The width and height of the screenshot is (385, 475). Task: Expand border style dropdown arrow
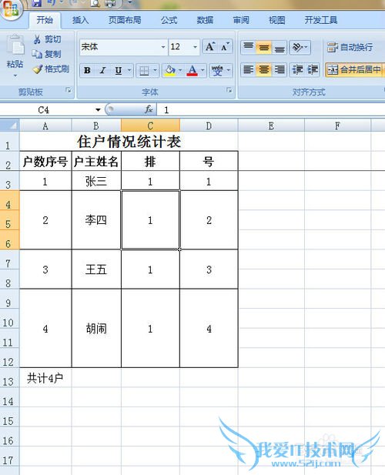[x=155, y=71]
